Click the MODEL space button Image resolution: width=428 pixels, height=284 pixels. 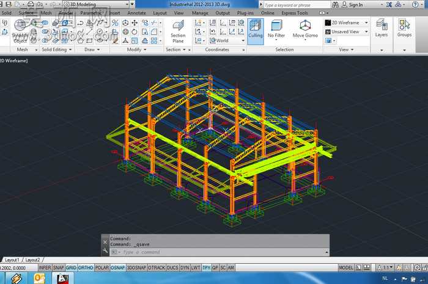pos(346,268)
